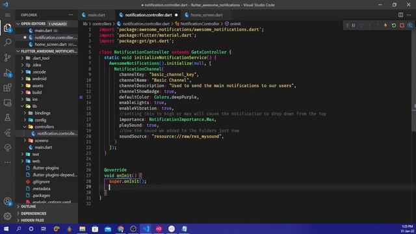Open Windows taskbar search
Screen dimensions: 416x234
coord(19,229)
